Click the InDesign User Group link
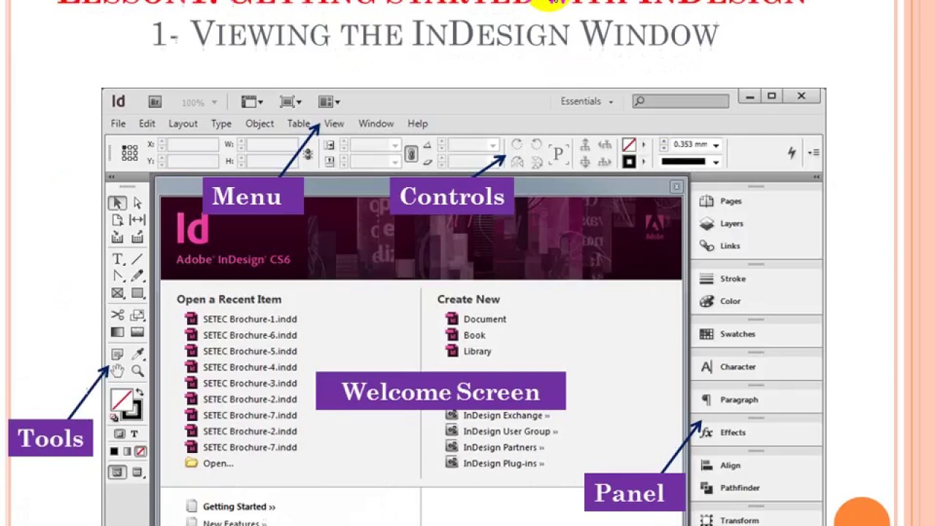 (502, 431)
